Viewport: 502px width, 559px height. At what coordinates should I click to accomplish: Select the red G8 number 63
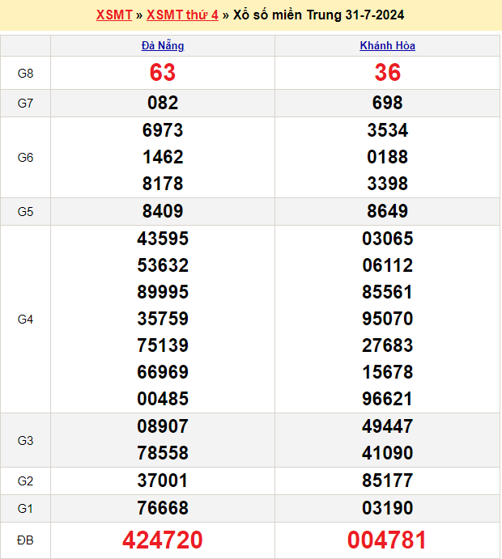163,73
